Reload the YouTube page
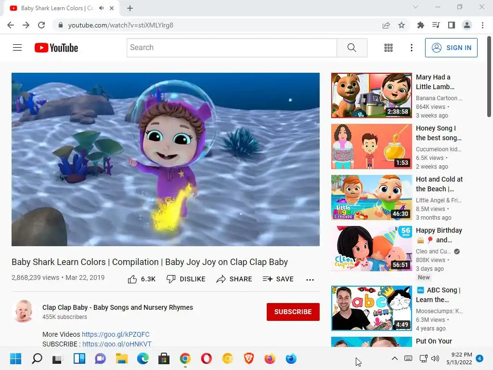Image resolution: width=493 pixels, height=370 pixels. point(41,25)
